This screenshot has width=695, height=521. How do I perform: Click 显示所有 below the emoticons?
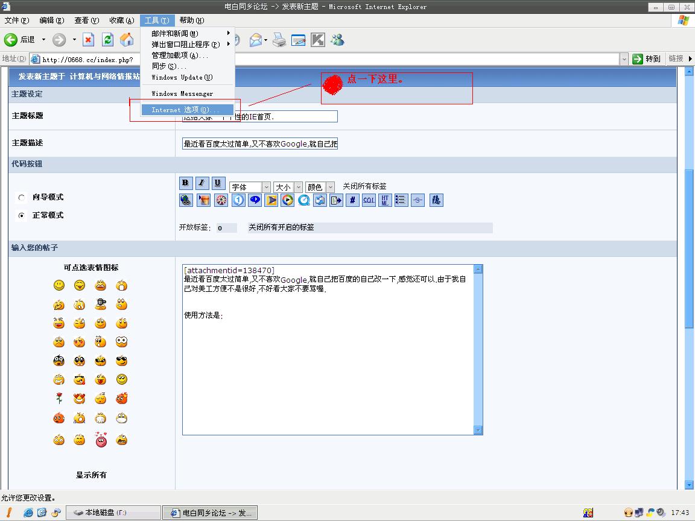pos(91,475)
